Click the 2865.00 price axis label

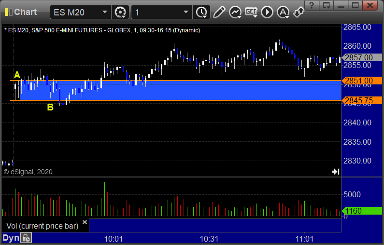pyautogui.click(x=357, y=27)
